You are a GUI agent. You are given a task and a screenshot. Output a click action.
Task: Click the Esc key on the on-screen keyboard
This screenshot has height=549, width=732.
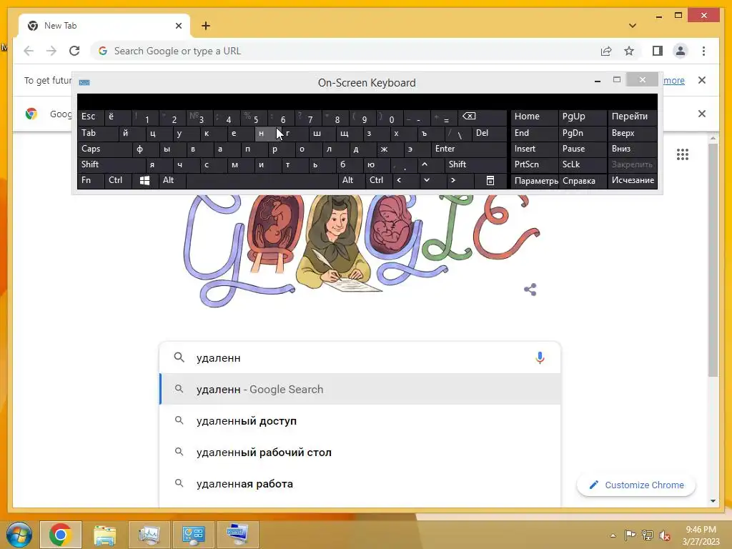click(91, 117)
